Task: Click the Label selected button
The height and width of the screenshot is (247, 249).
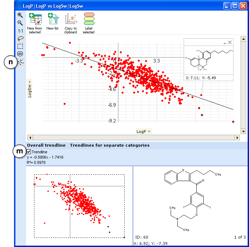Action: 89,24
